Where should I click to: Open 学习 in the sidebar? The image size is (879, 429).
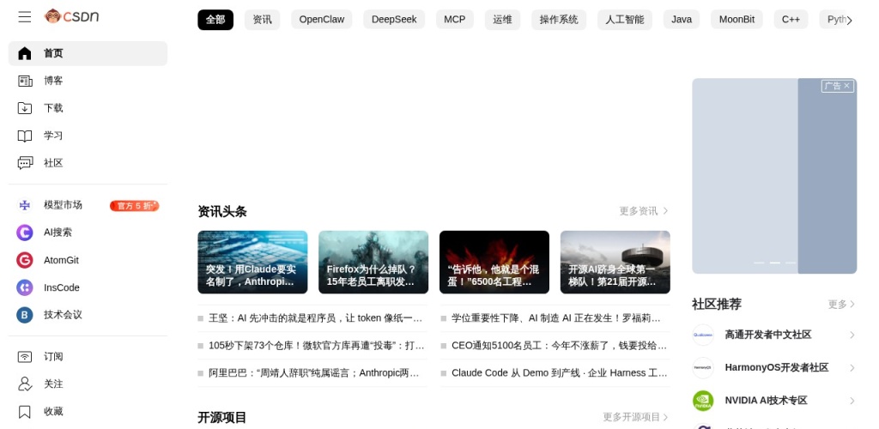[x=88, y=136]
